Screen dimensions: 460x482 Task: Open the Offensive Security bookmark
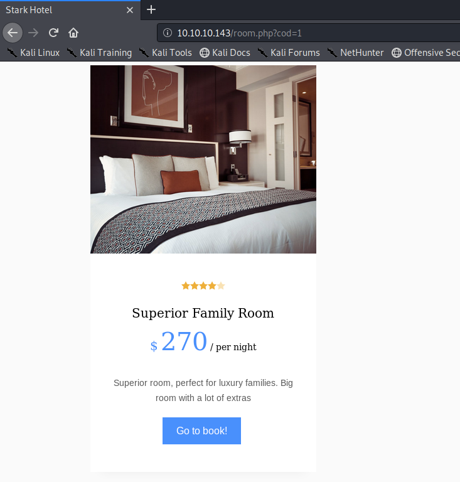425,53
